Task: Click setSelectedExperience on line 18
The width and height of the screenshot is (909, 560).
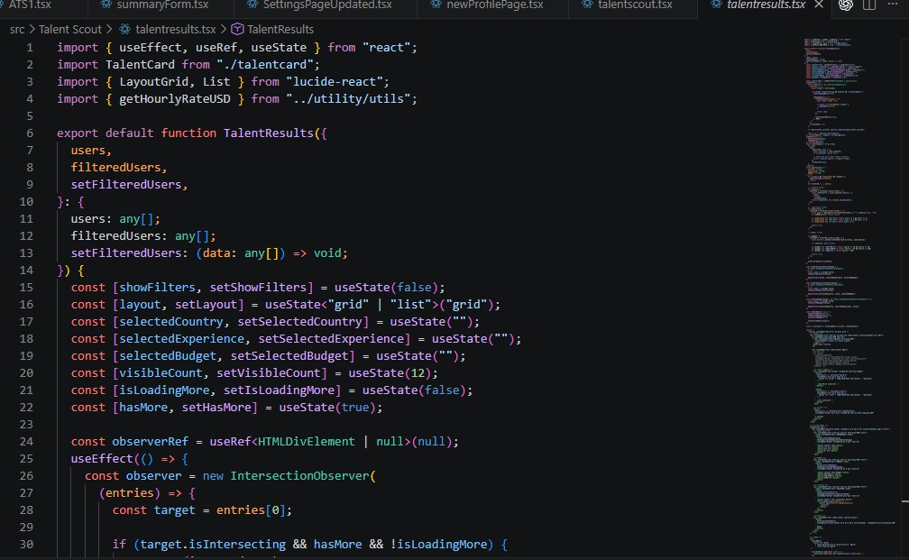Action: click(x=331, y=338)
